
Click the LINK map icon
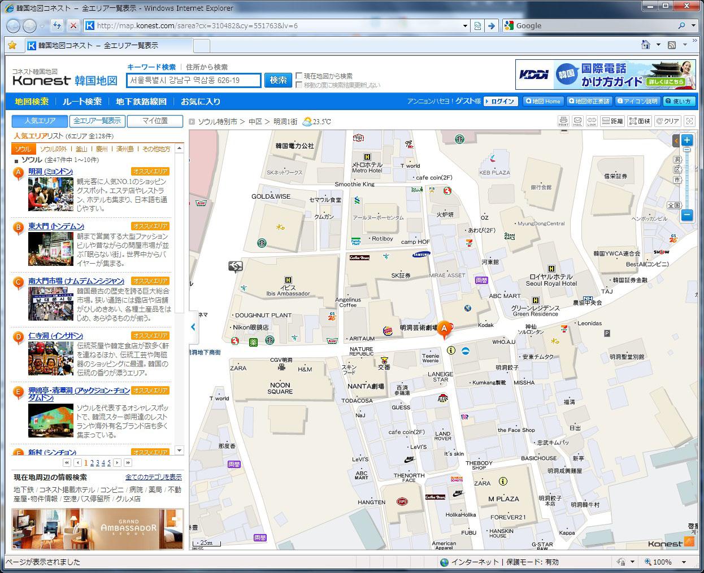coord(592,121)
